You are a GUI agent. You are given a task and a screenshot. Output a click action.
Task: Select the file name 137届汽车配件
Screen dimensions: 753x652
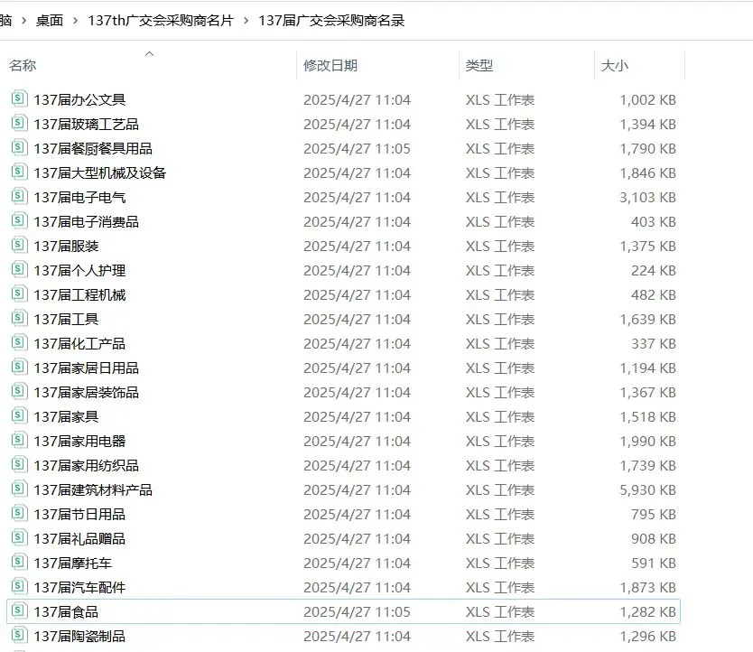[79, 588]
